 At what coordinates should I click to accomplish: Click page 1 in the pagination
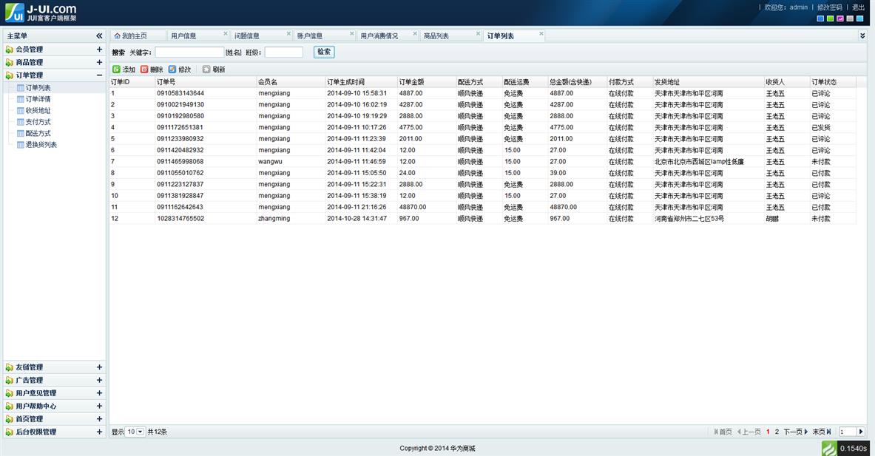(x=768, y=432)
